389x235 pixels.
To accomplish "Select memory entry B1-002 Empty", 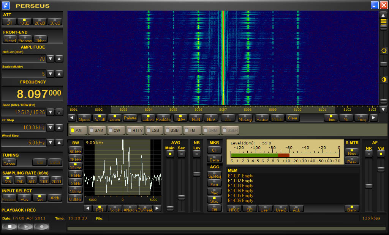I will pyautogui.click(x=240, y=181).
